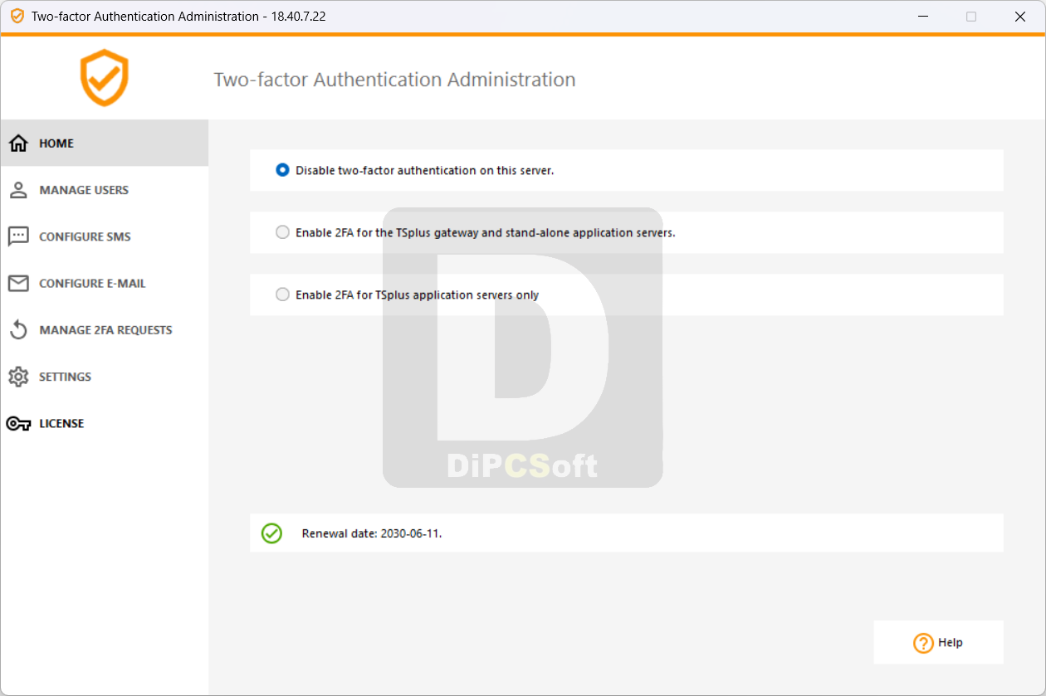Click the speech bubble SMS icon
This screenshot has width=1046, height=696.
(18, 236)
